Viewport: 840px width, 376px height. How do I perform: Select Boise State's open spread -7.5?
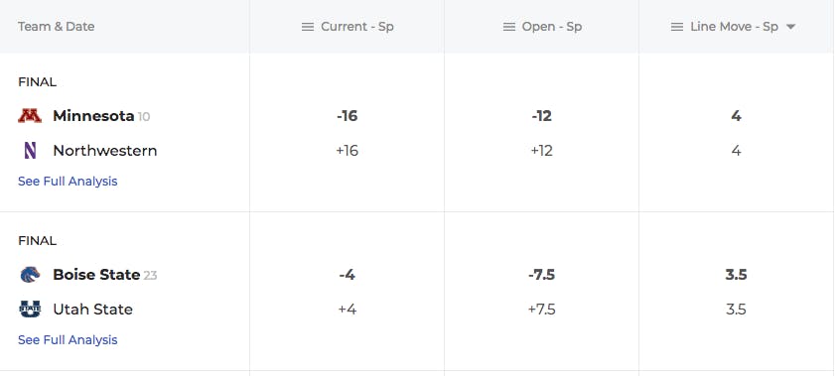541,275
